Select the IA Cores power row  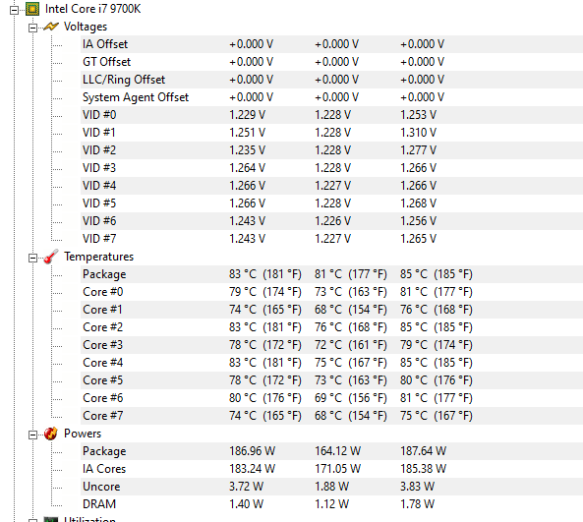(331, 469)
